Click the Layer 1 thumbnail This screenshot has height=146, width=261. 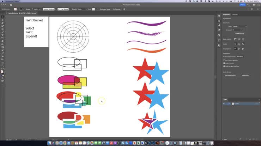click(x=233, y=104)
